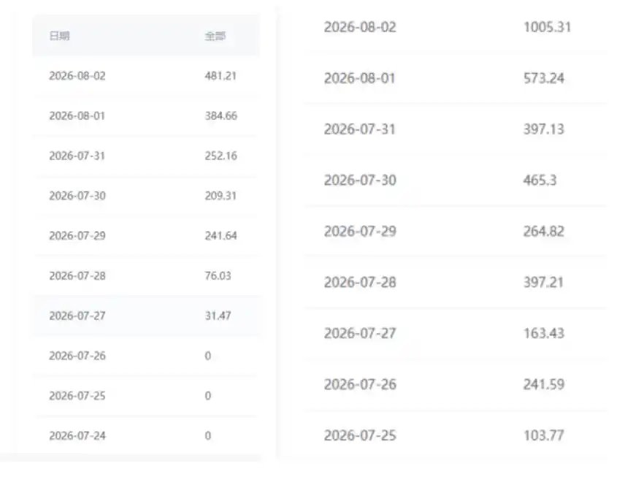Click the 日期 column header

[59, 36]
